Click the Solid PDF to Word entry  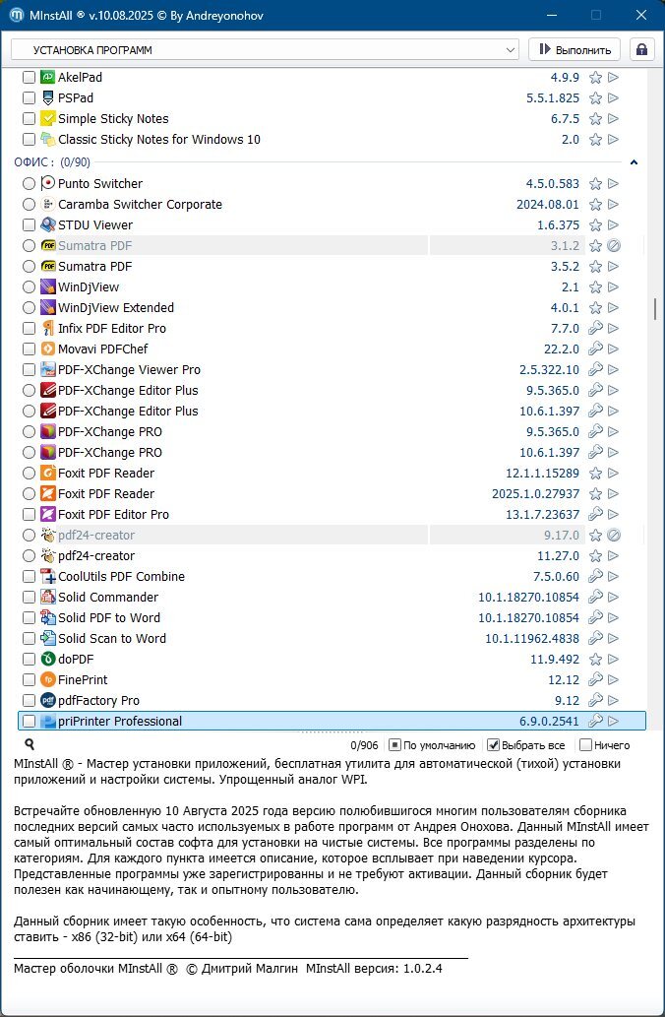pos(109,618)
